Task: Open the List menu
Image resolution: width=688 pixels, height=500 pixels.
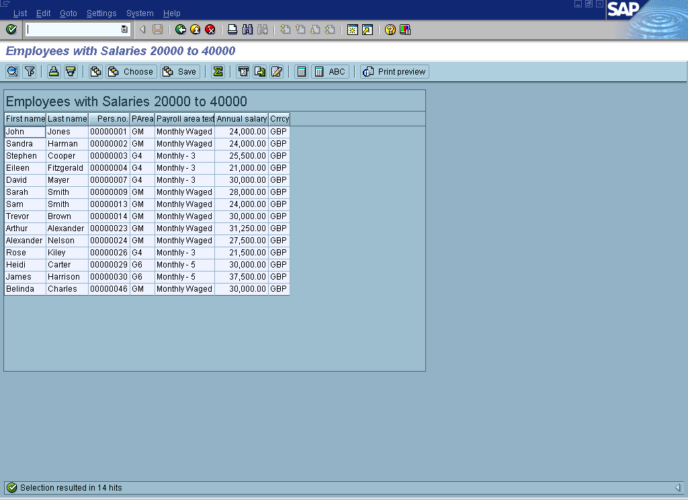Action: [20, 13]
